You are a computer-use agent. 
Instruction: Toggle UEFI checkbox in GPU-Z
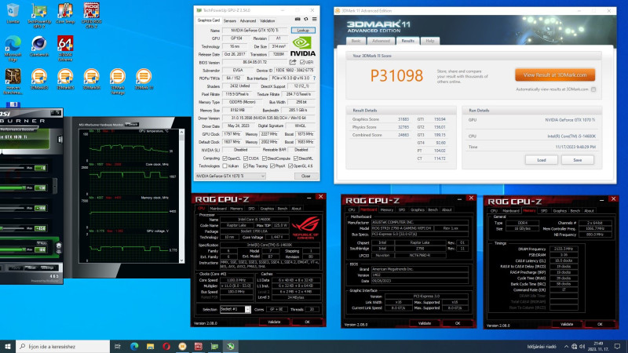tap(302, 62)
